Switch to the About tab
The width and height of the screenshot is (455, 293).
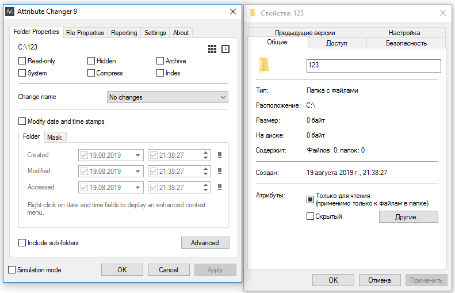tap(181, 33)
